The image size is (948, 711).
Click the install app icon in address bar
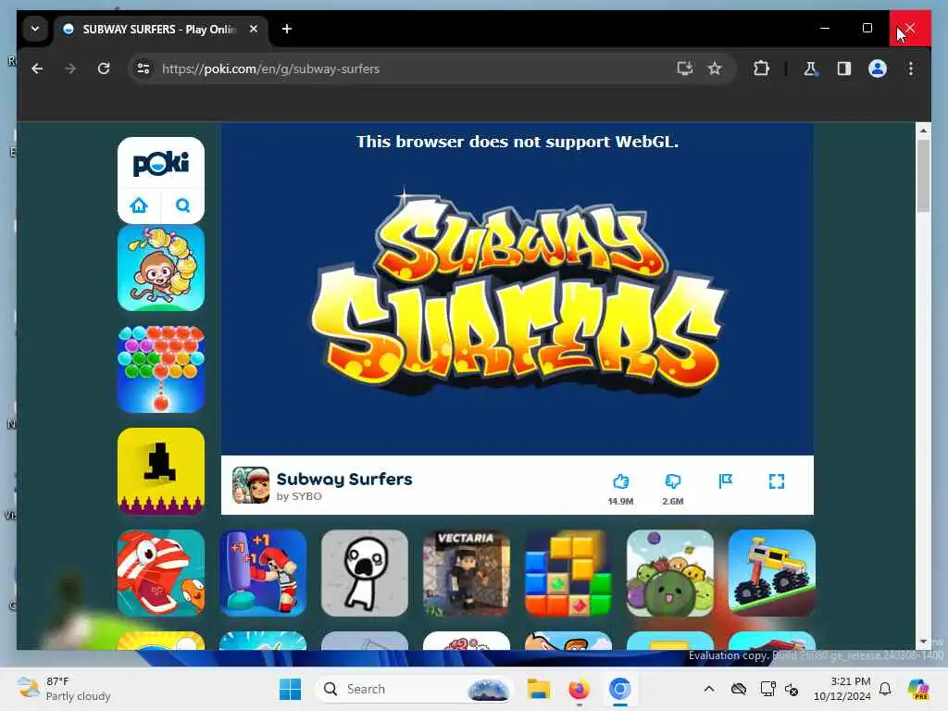click(x=684, y=69)
